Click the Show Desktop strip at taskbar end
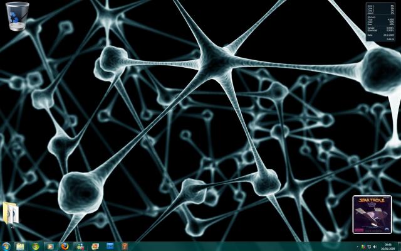 click(399, 247)
